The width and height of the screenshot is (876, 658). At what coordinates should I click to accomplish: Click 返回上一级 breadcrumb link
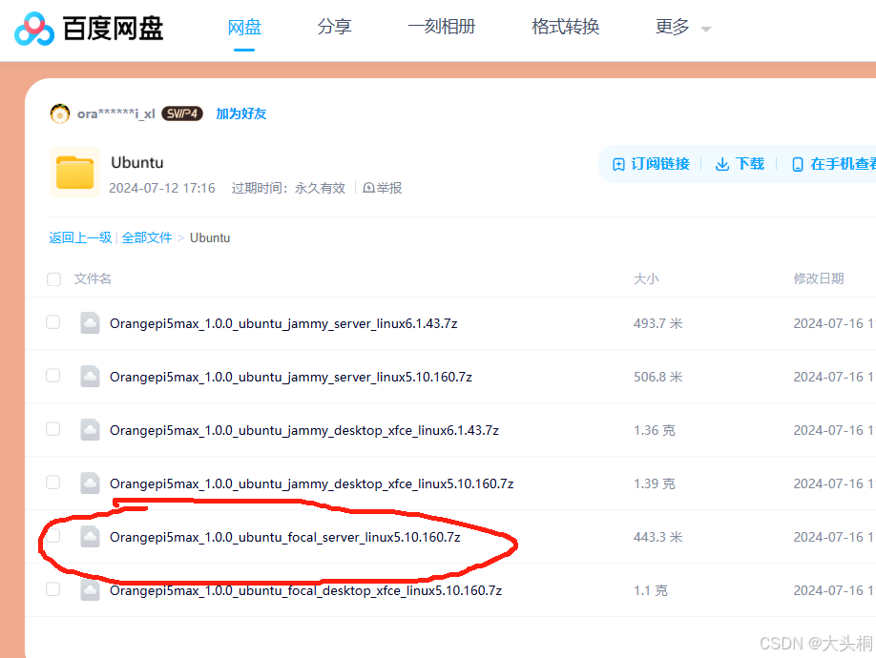(x=80, y=237)
